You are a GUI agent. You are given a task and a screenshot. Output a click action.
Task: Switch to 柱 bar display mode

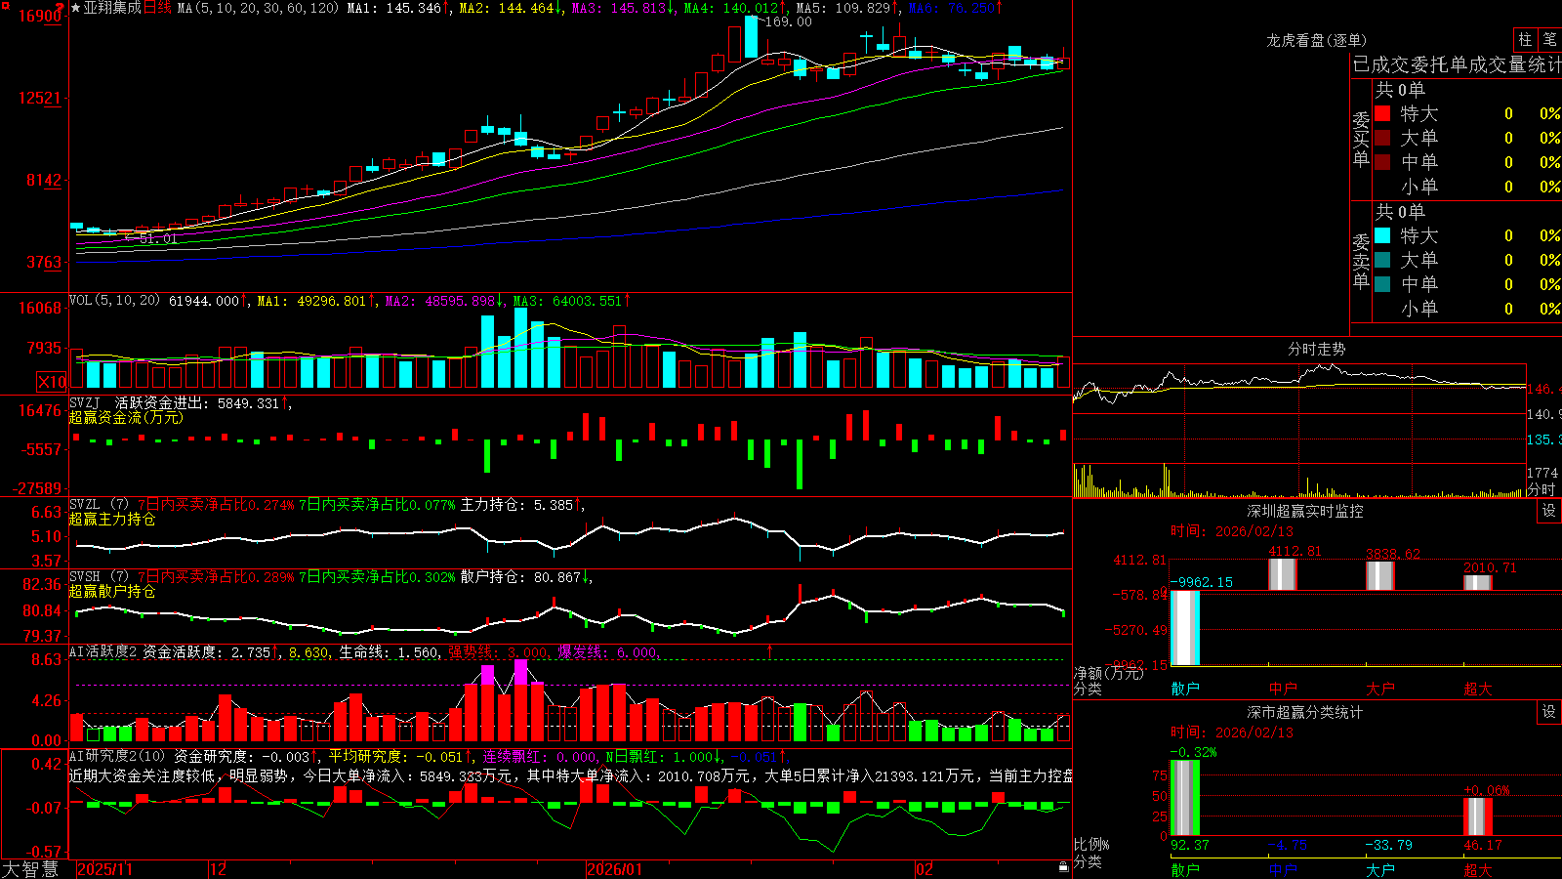(x=1525, y=39)
